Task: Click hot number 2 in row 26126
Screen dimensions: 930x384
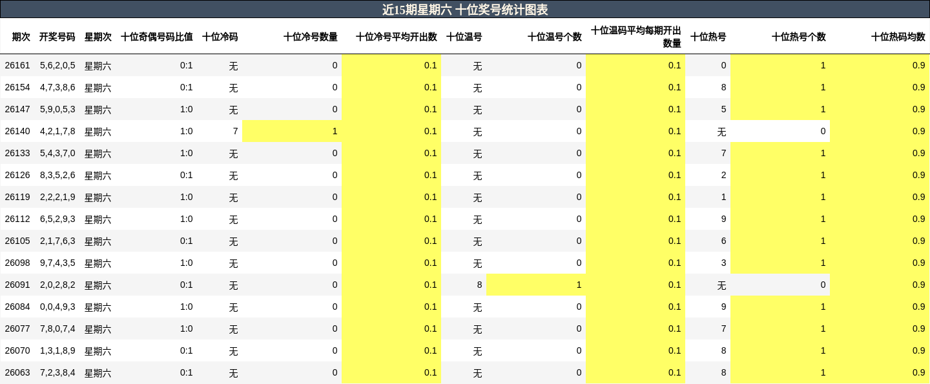Action: coord(723,175)
